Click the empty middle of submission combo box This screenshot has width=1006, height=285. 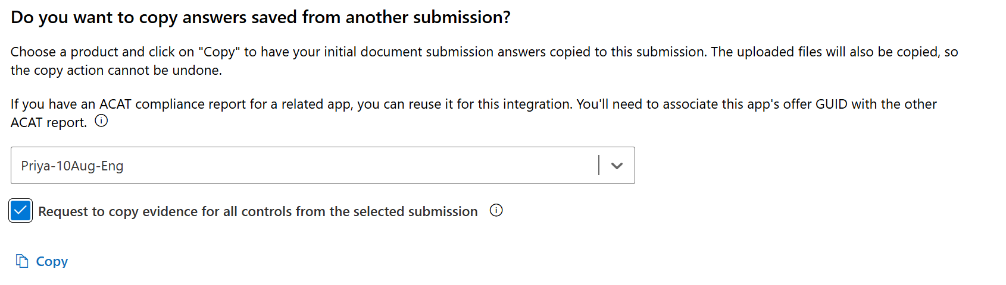[357, 166]
